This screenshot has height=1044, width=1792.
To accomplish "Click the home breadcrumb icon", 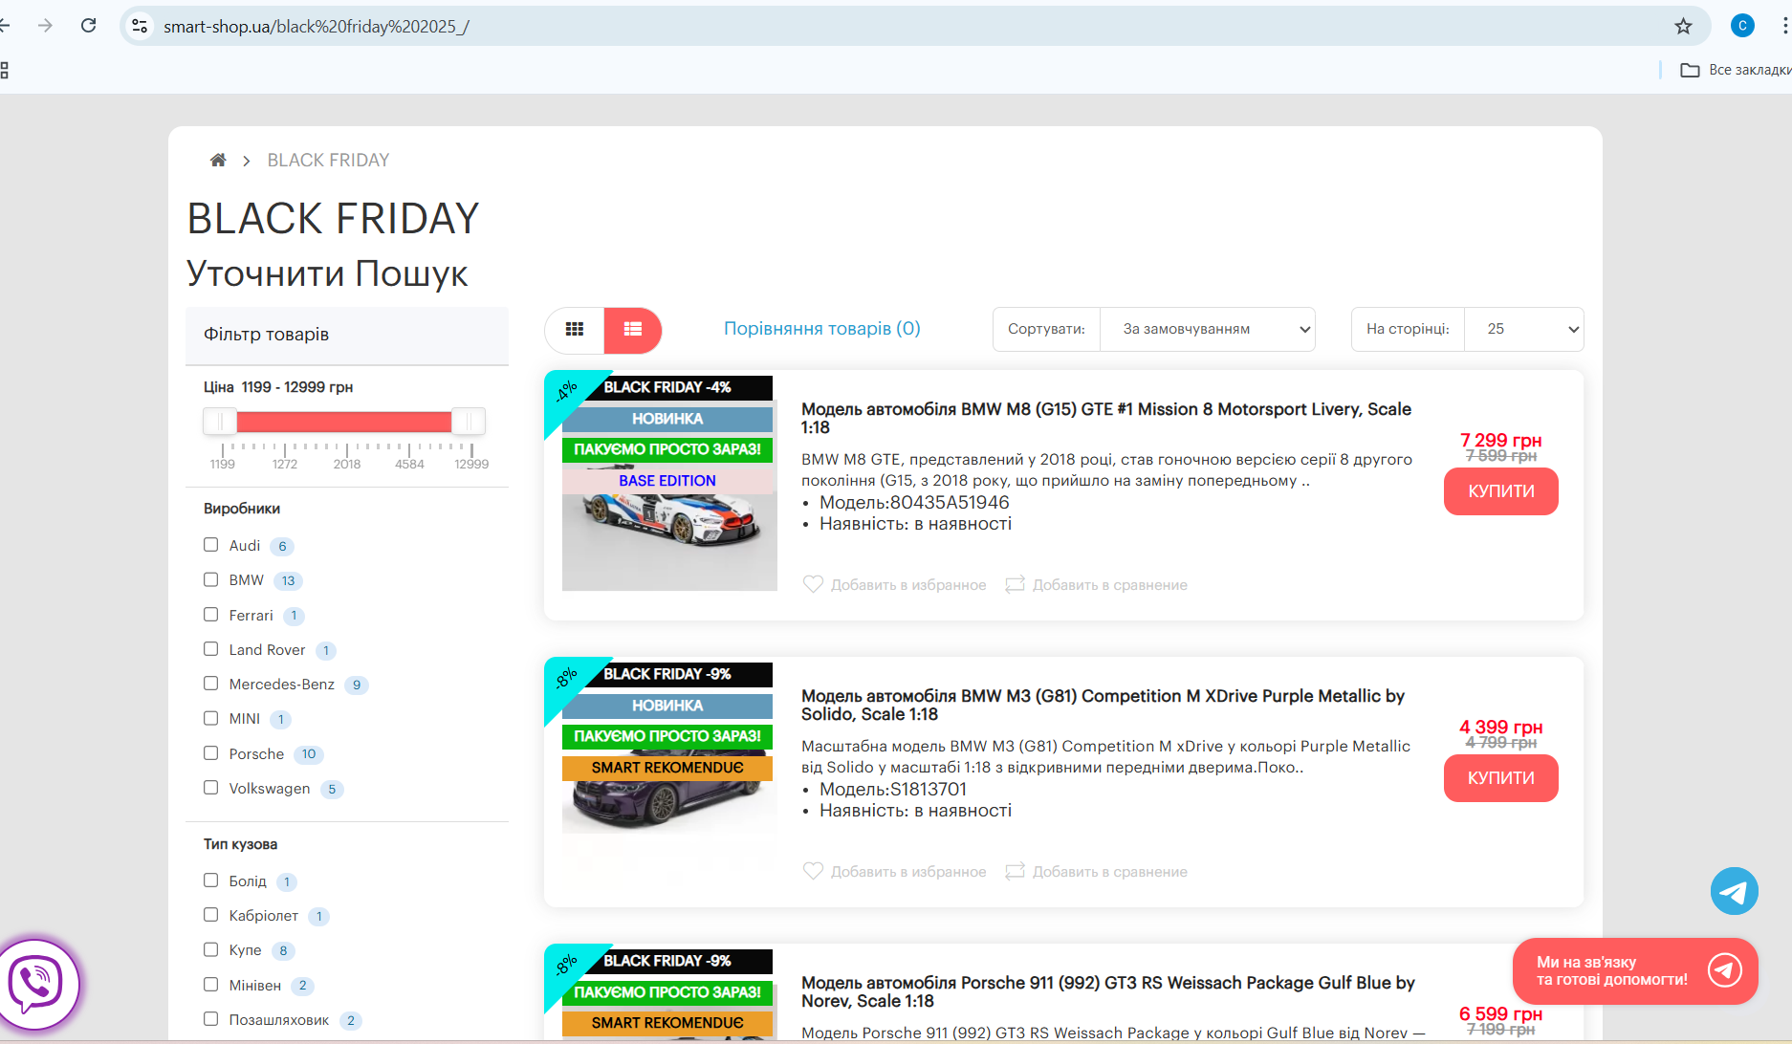I will pos(218,161).
